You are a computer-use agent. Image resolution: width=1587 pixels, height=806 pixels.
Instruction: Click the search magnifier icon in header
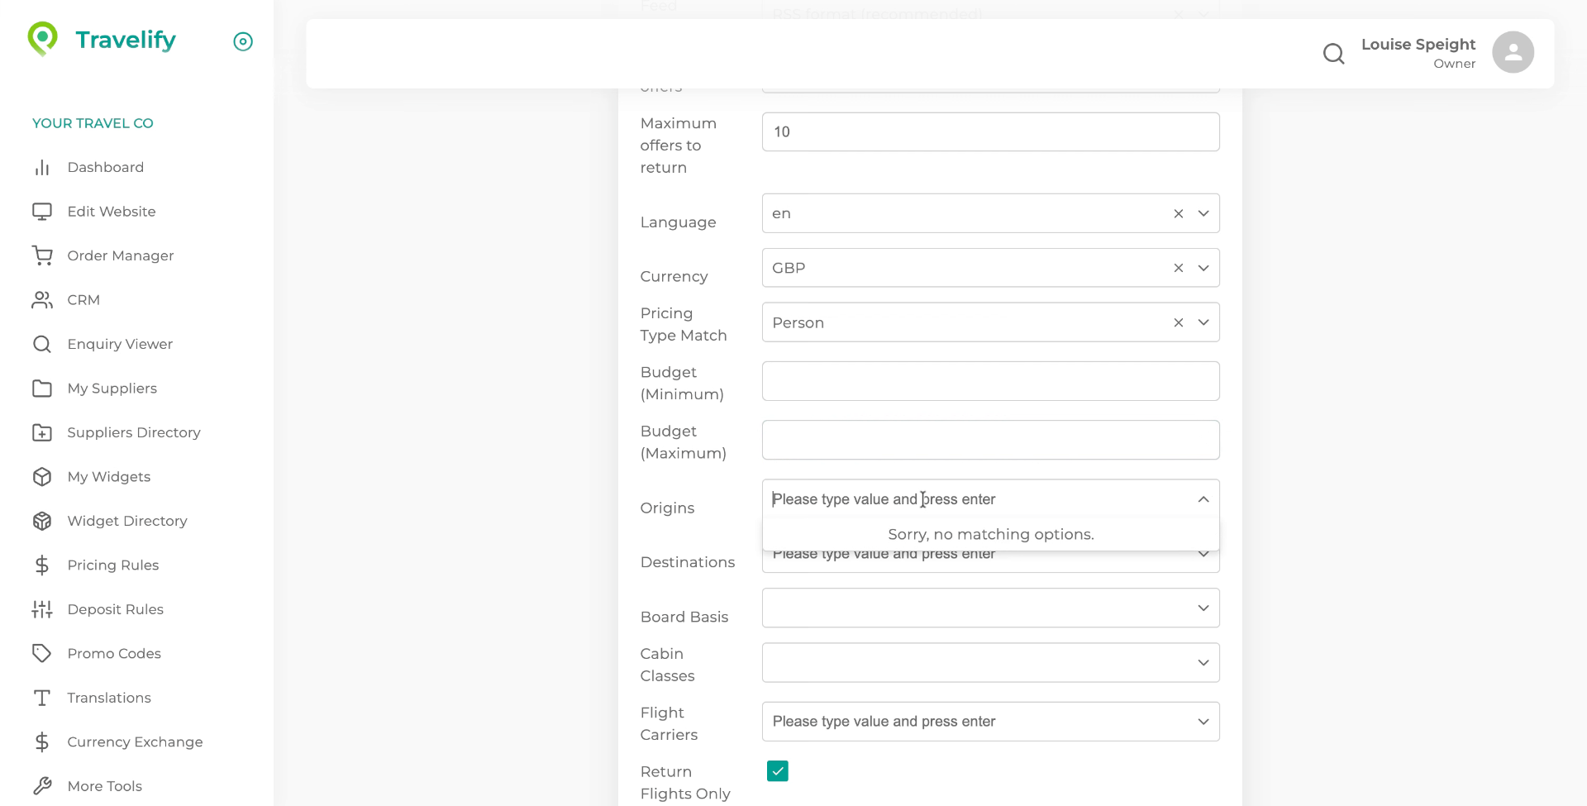tap(1333, 54)
